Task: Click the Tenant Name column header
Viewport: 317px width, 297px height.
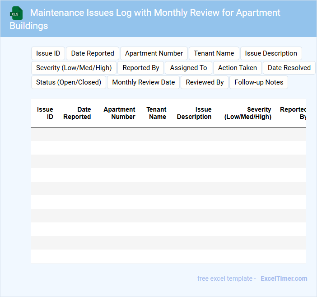Action: (156, 113)
